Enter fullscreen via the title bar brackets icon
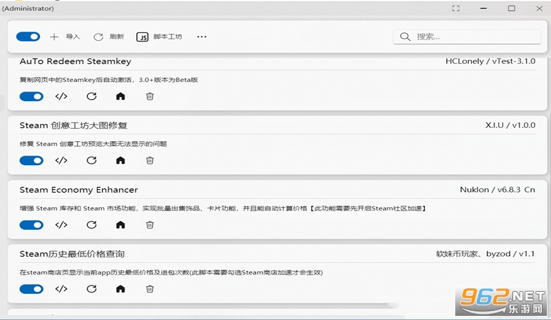 [x=456, y=8]
